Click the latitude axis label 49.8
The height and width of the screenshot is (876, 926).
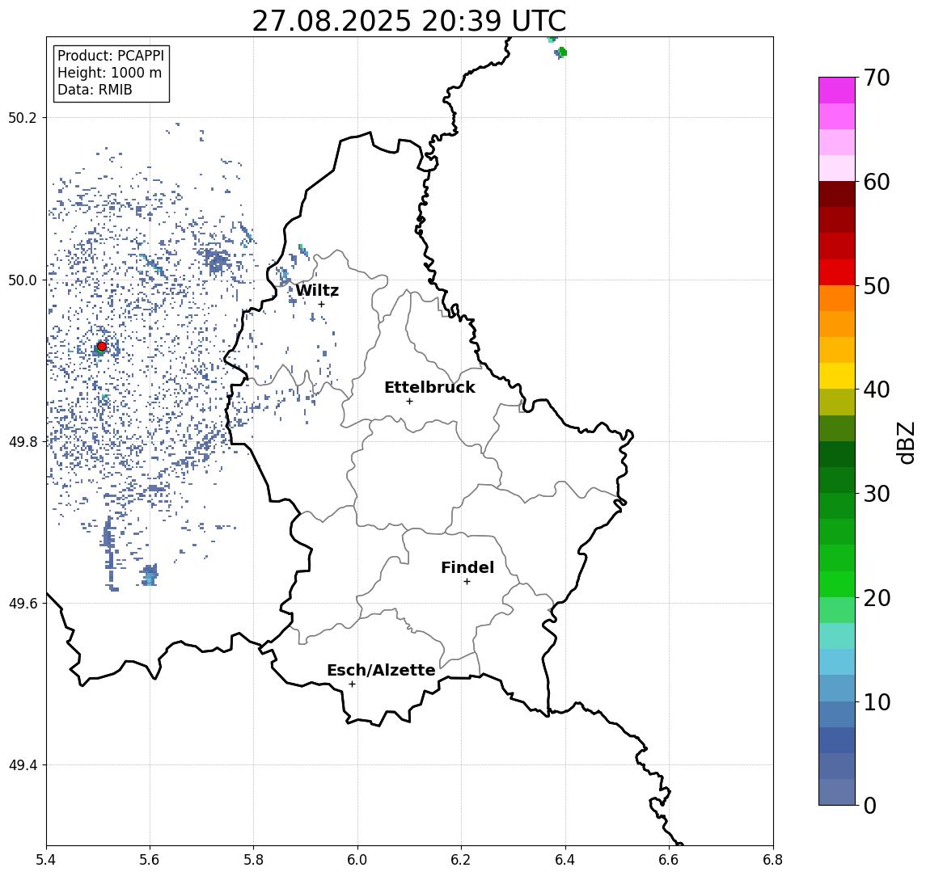[x=22, y=441]
